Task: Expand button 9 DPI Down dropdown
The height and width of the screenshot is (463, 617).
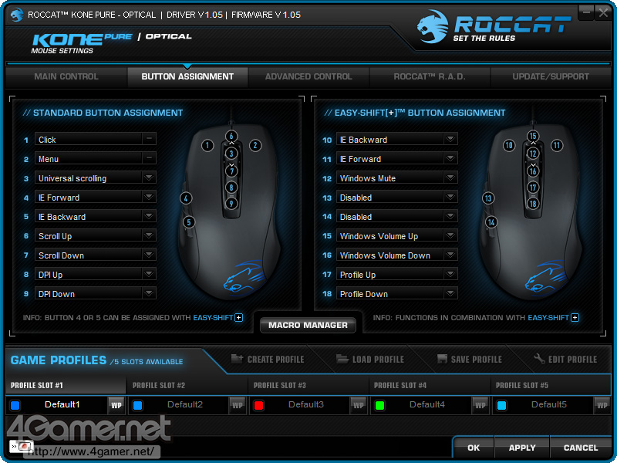Action: pos(149,293)
